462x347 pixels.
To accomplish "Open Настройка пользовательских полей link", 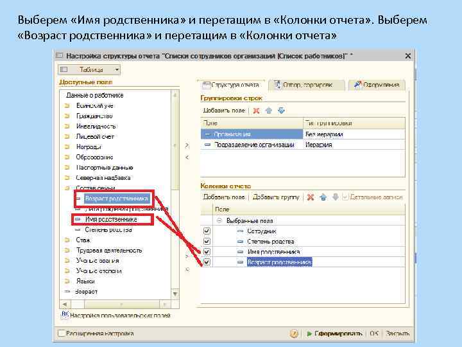I will tap(120, 316).
